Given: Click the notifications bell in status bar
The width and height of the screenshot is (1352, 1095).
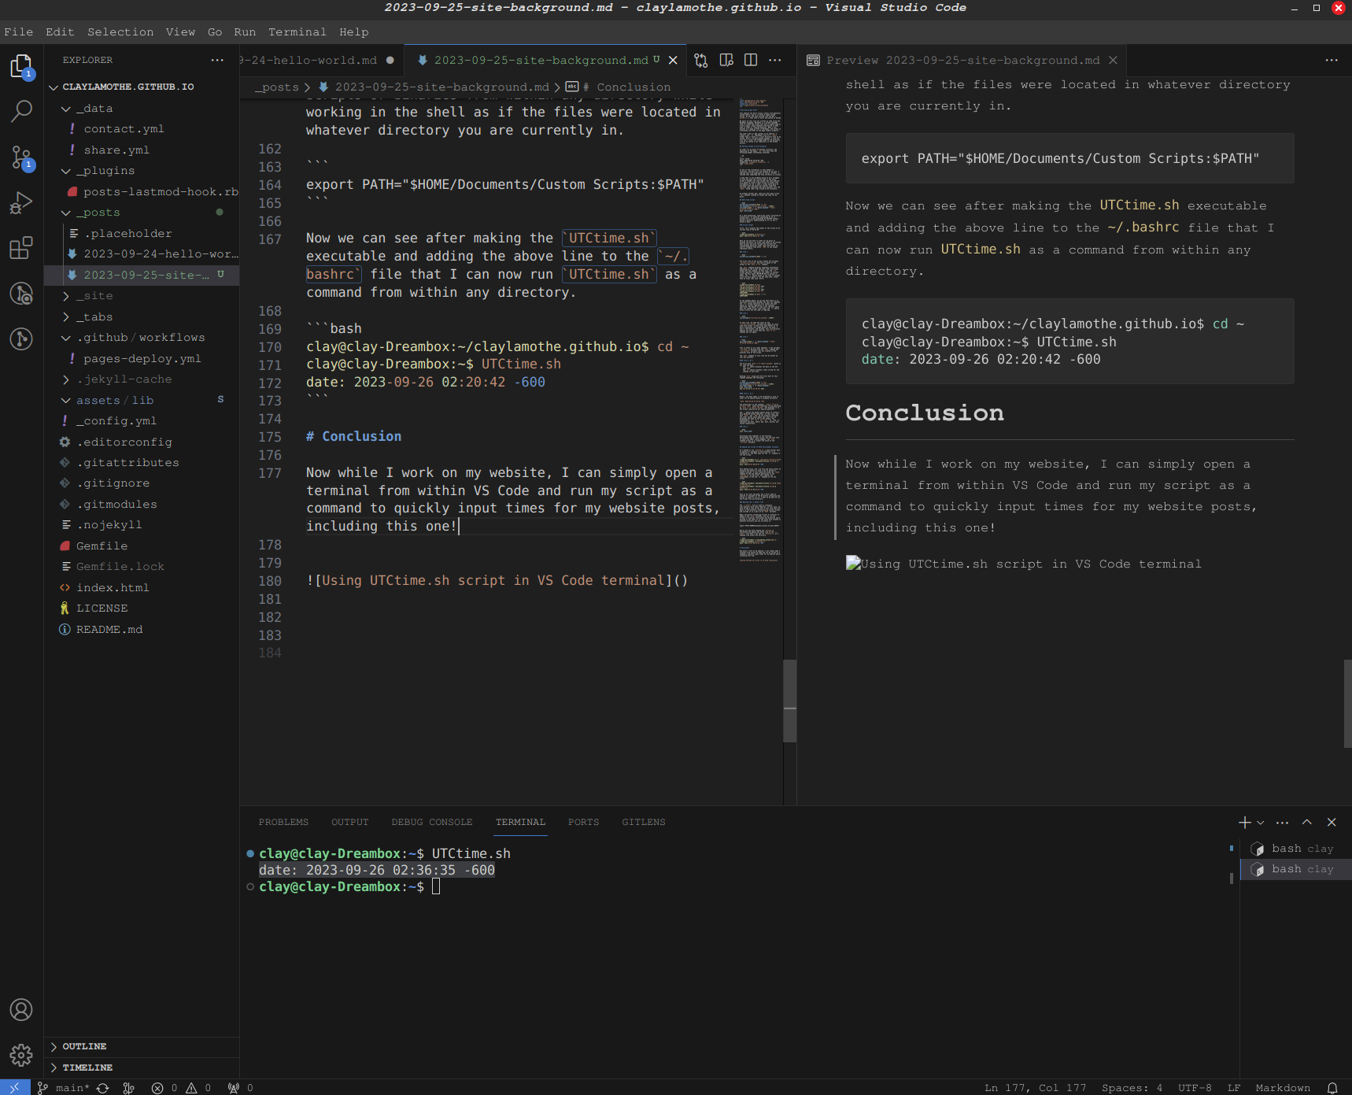Looking at the screenshot, I should pos(1332,1088).
